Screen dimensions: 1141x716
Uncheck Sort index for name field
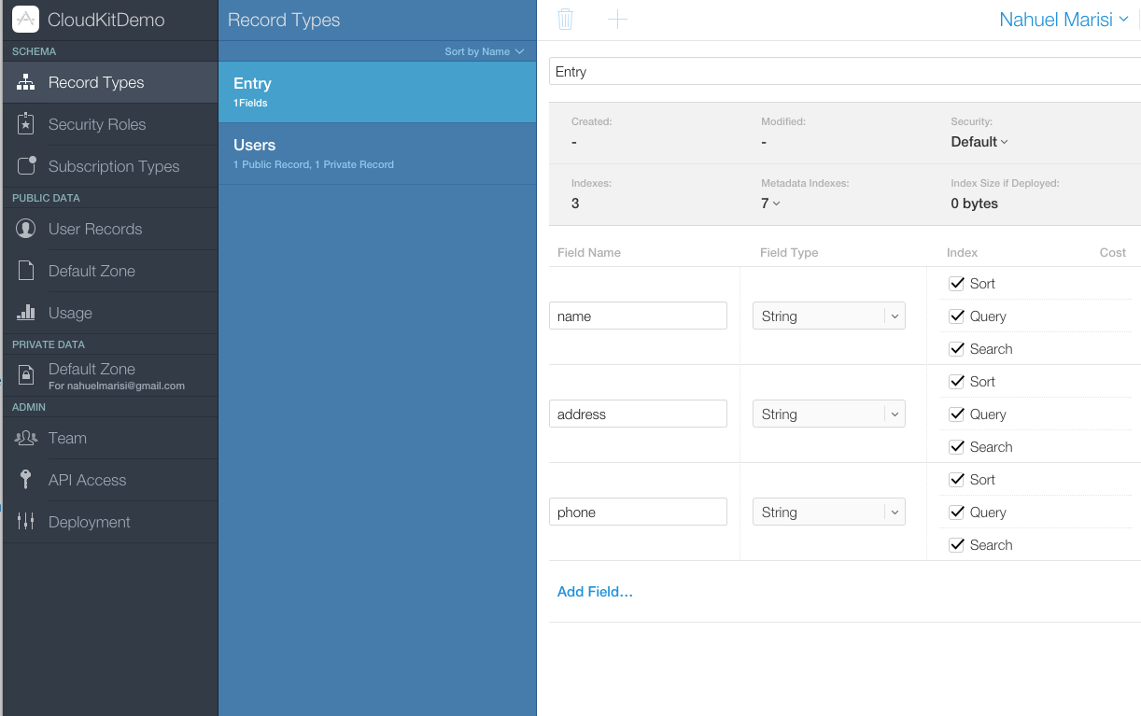tap(956, 283)
